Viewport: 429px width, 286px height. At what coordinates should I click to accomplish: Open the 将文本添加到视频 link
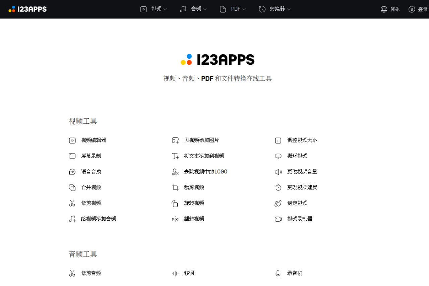[204, 156]
